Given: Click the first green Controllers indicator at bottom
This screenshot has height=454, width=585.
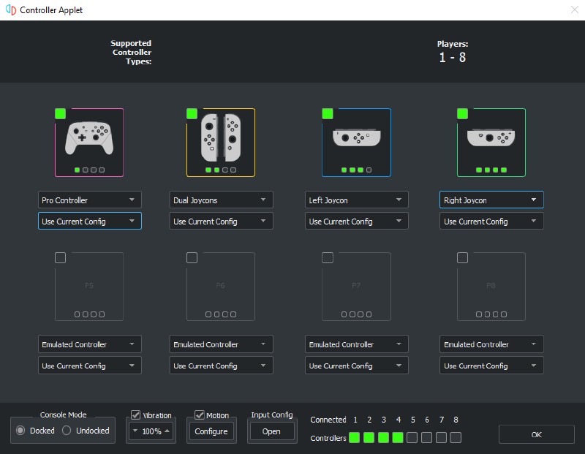Looking at the screenshot, I should pyautogui.click(x=355, y=438).
